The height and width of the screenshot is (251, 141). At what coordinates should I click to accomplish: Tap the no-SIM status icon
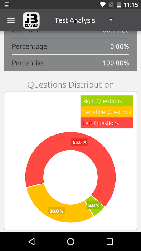[111, 5]
